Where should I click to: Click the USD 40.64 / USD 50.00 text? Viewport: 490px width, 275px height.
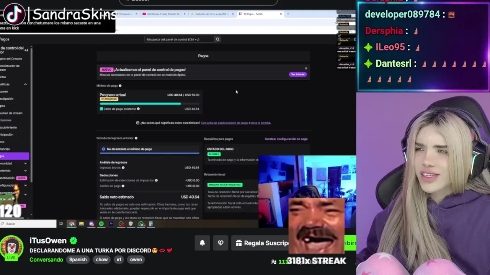(183, 95)
